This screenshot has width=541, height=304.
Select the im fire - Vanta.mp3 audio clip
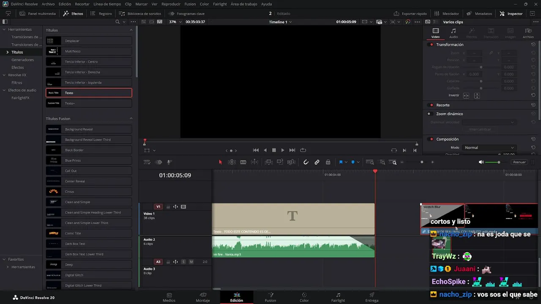coord(293,247)
